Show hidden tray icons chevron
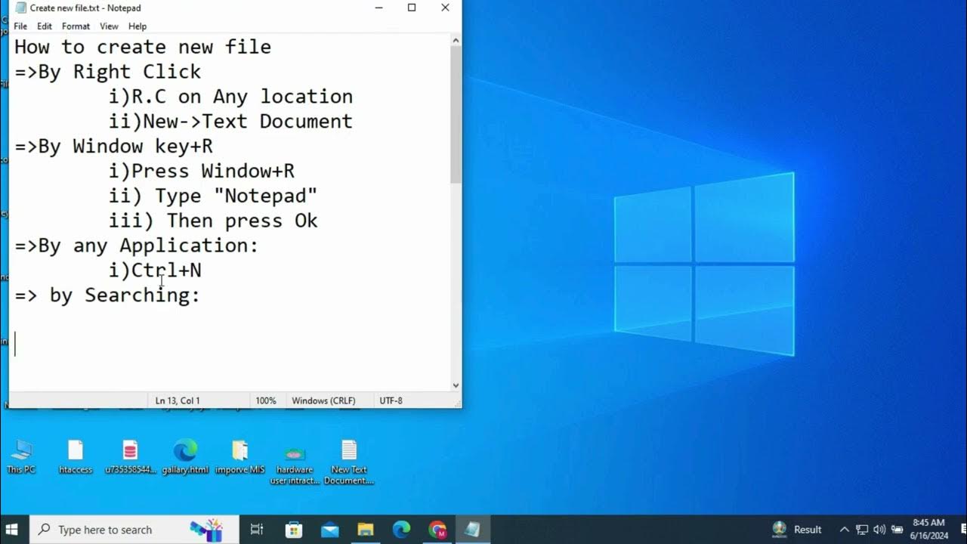Screen dimensions: 967x544 point(845,530)
